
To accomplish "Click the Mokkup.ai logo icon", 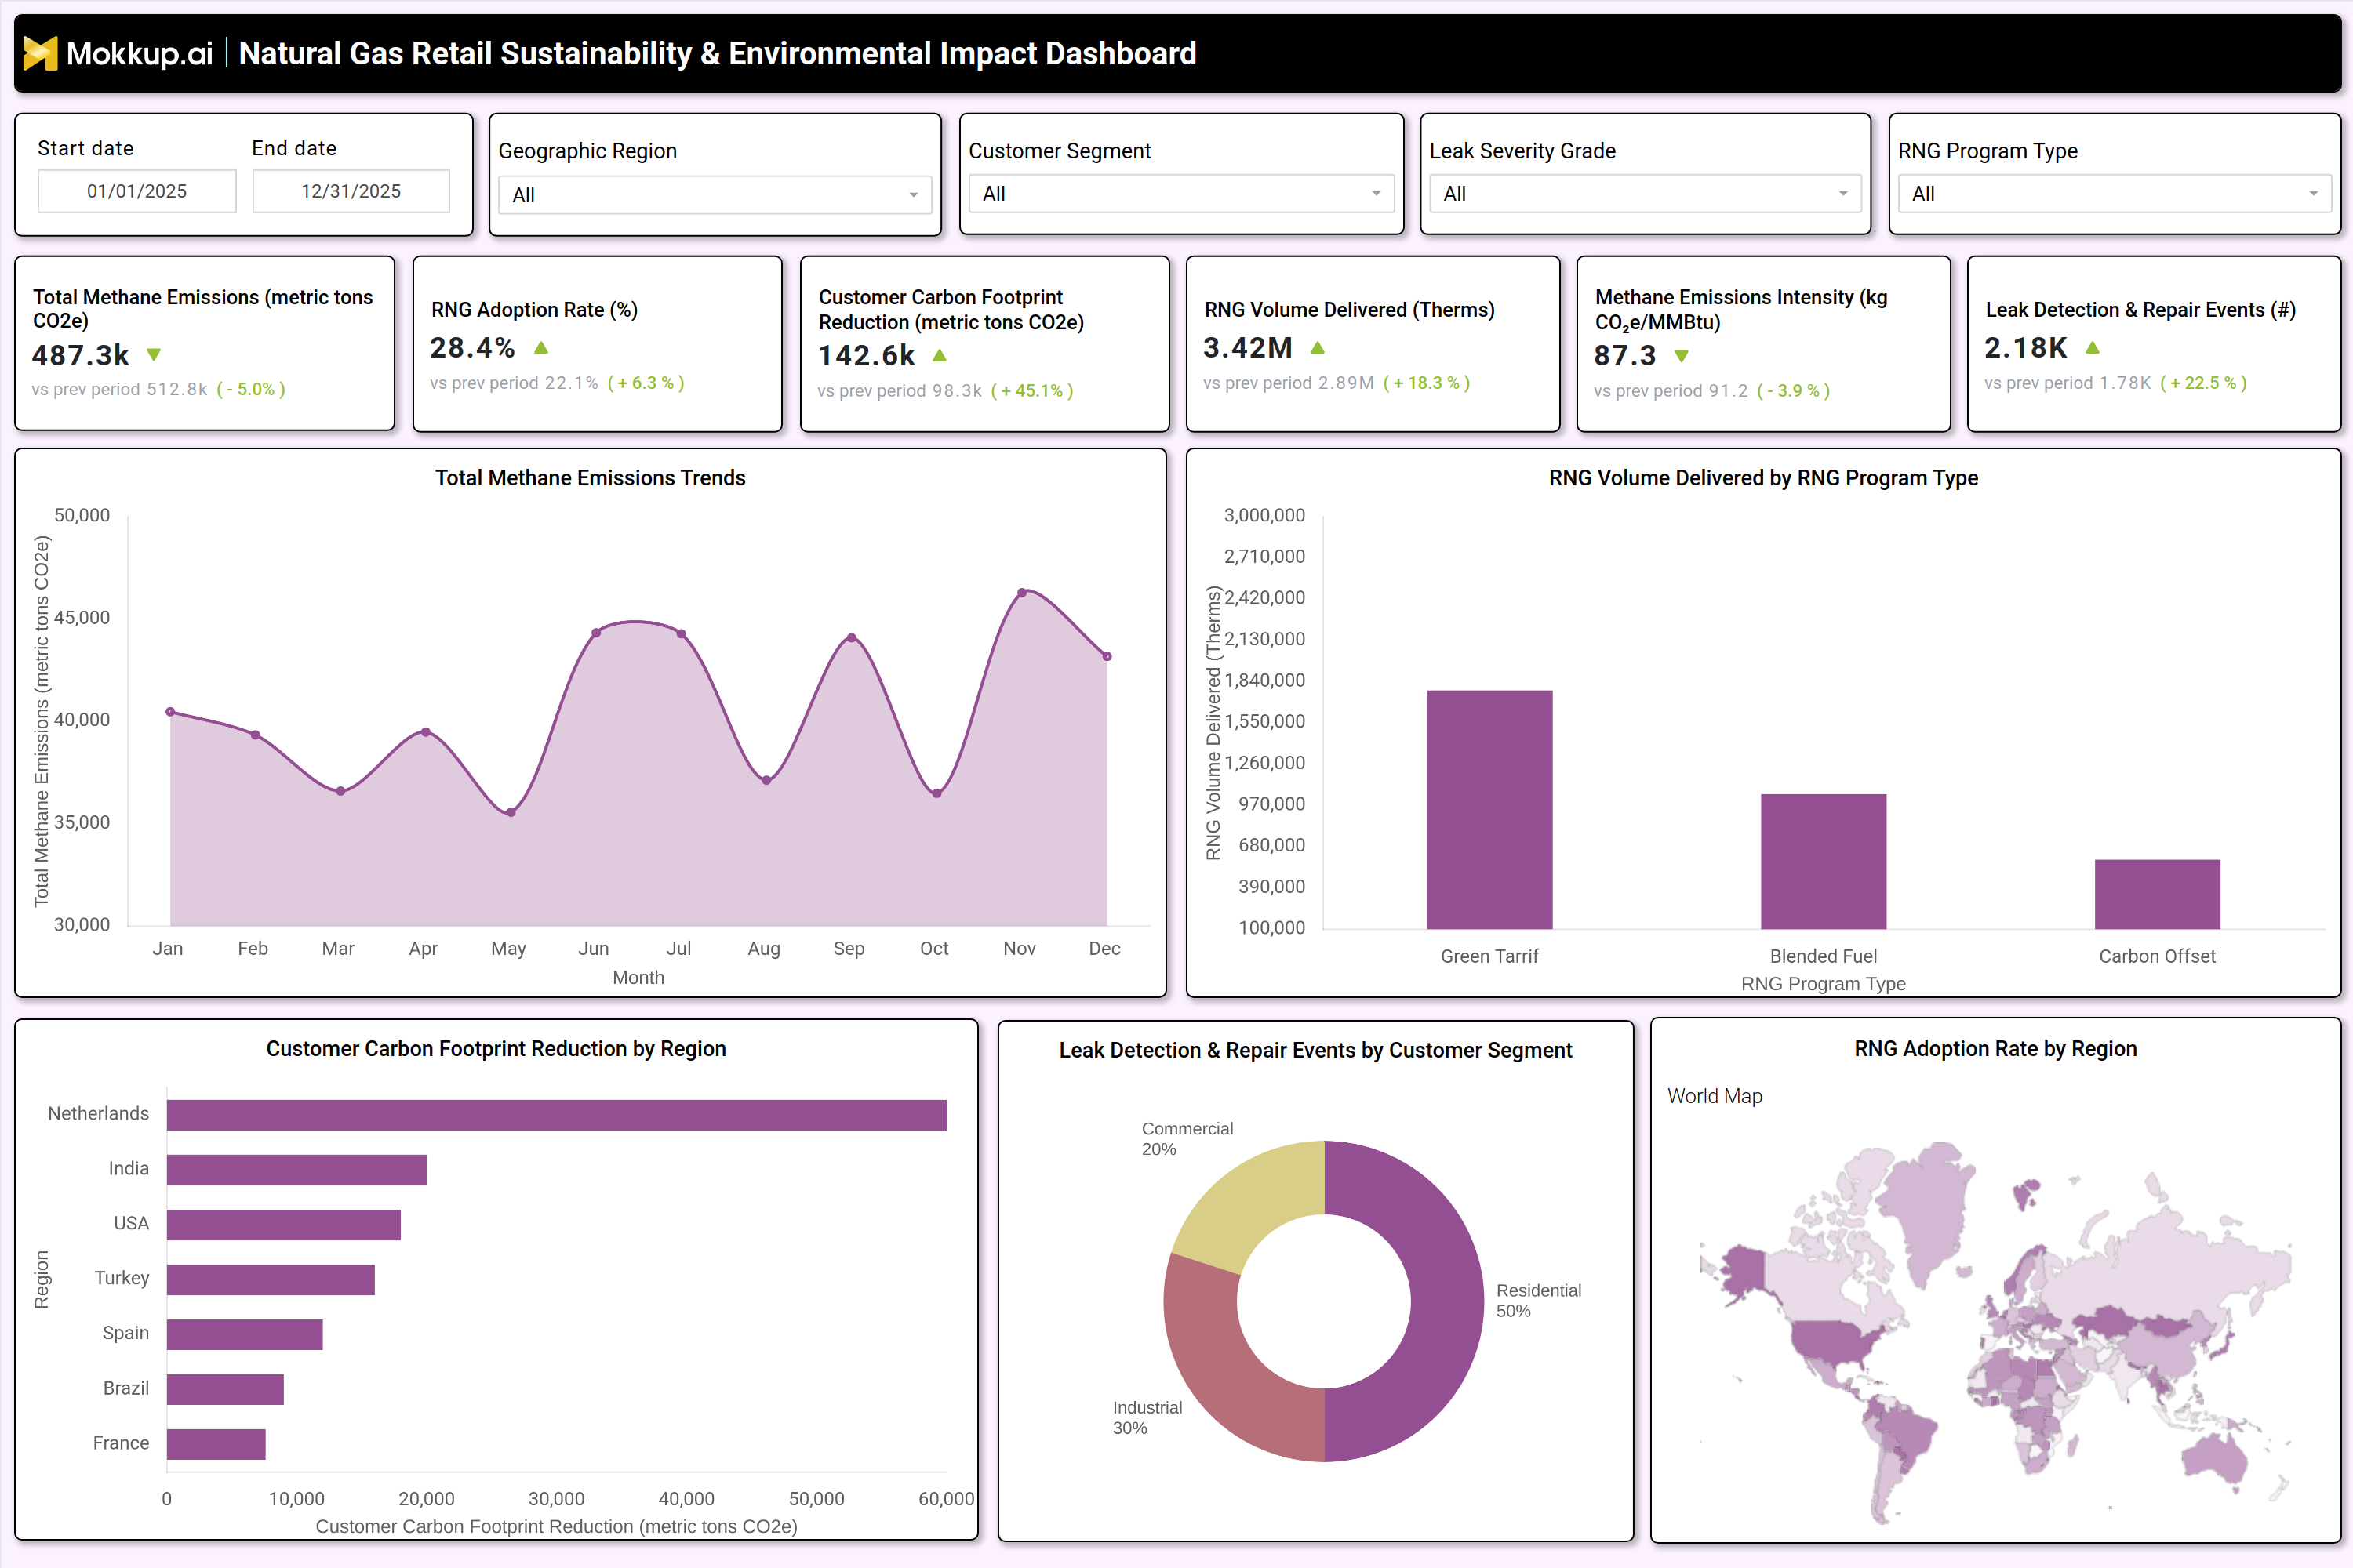I will (40, 53).
